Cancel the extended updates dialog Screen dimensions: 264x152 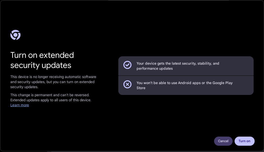(x=223, y=141)
